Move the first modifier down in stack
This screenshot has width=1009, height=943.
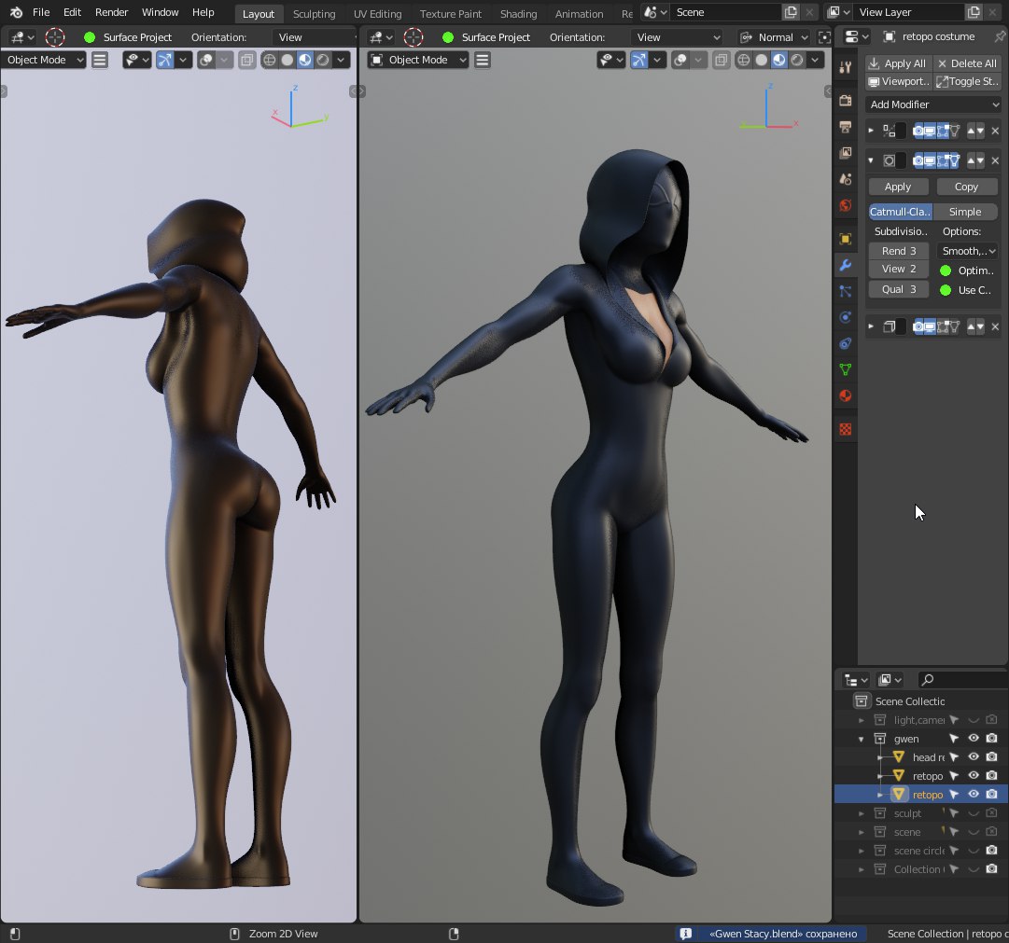point(981,131)
